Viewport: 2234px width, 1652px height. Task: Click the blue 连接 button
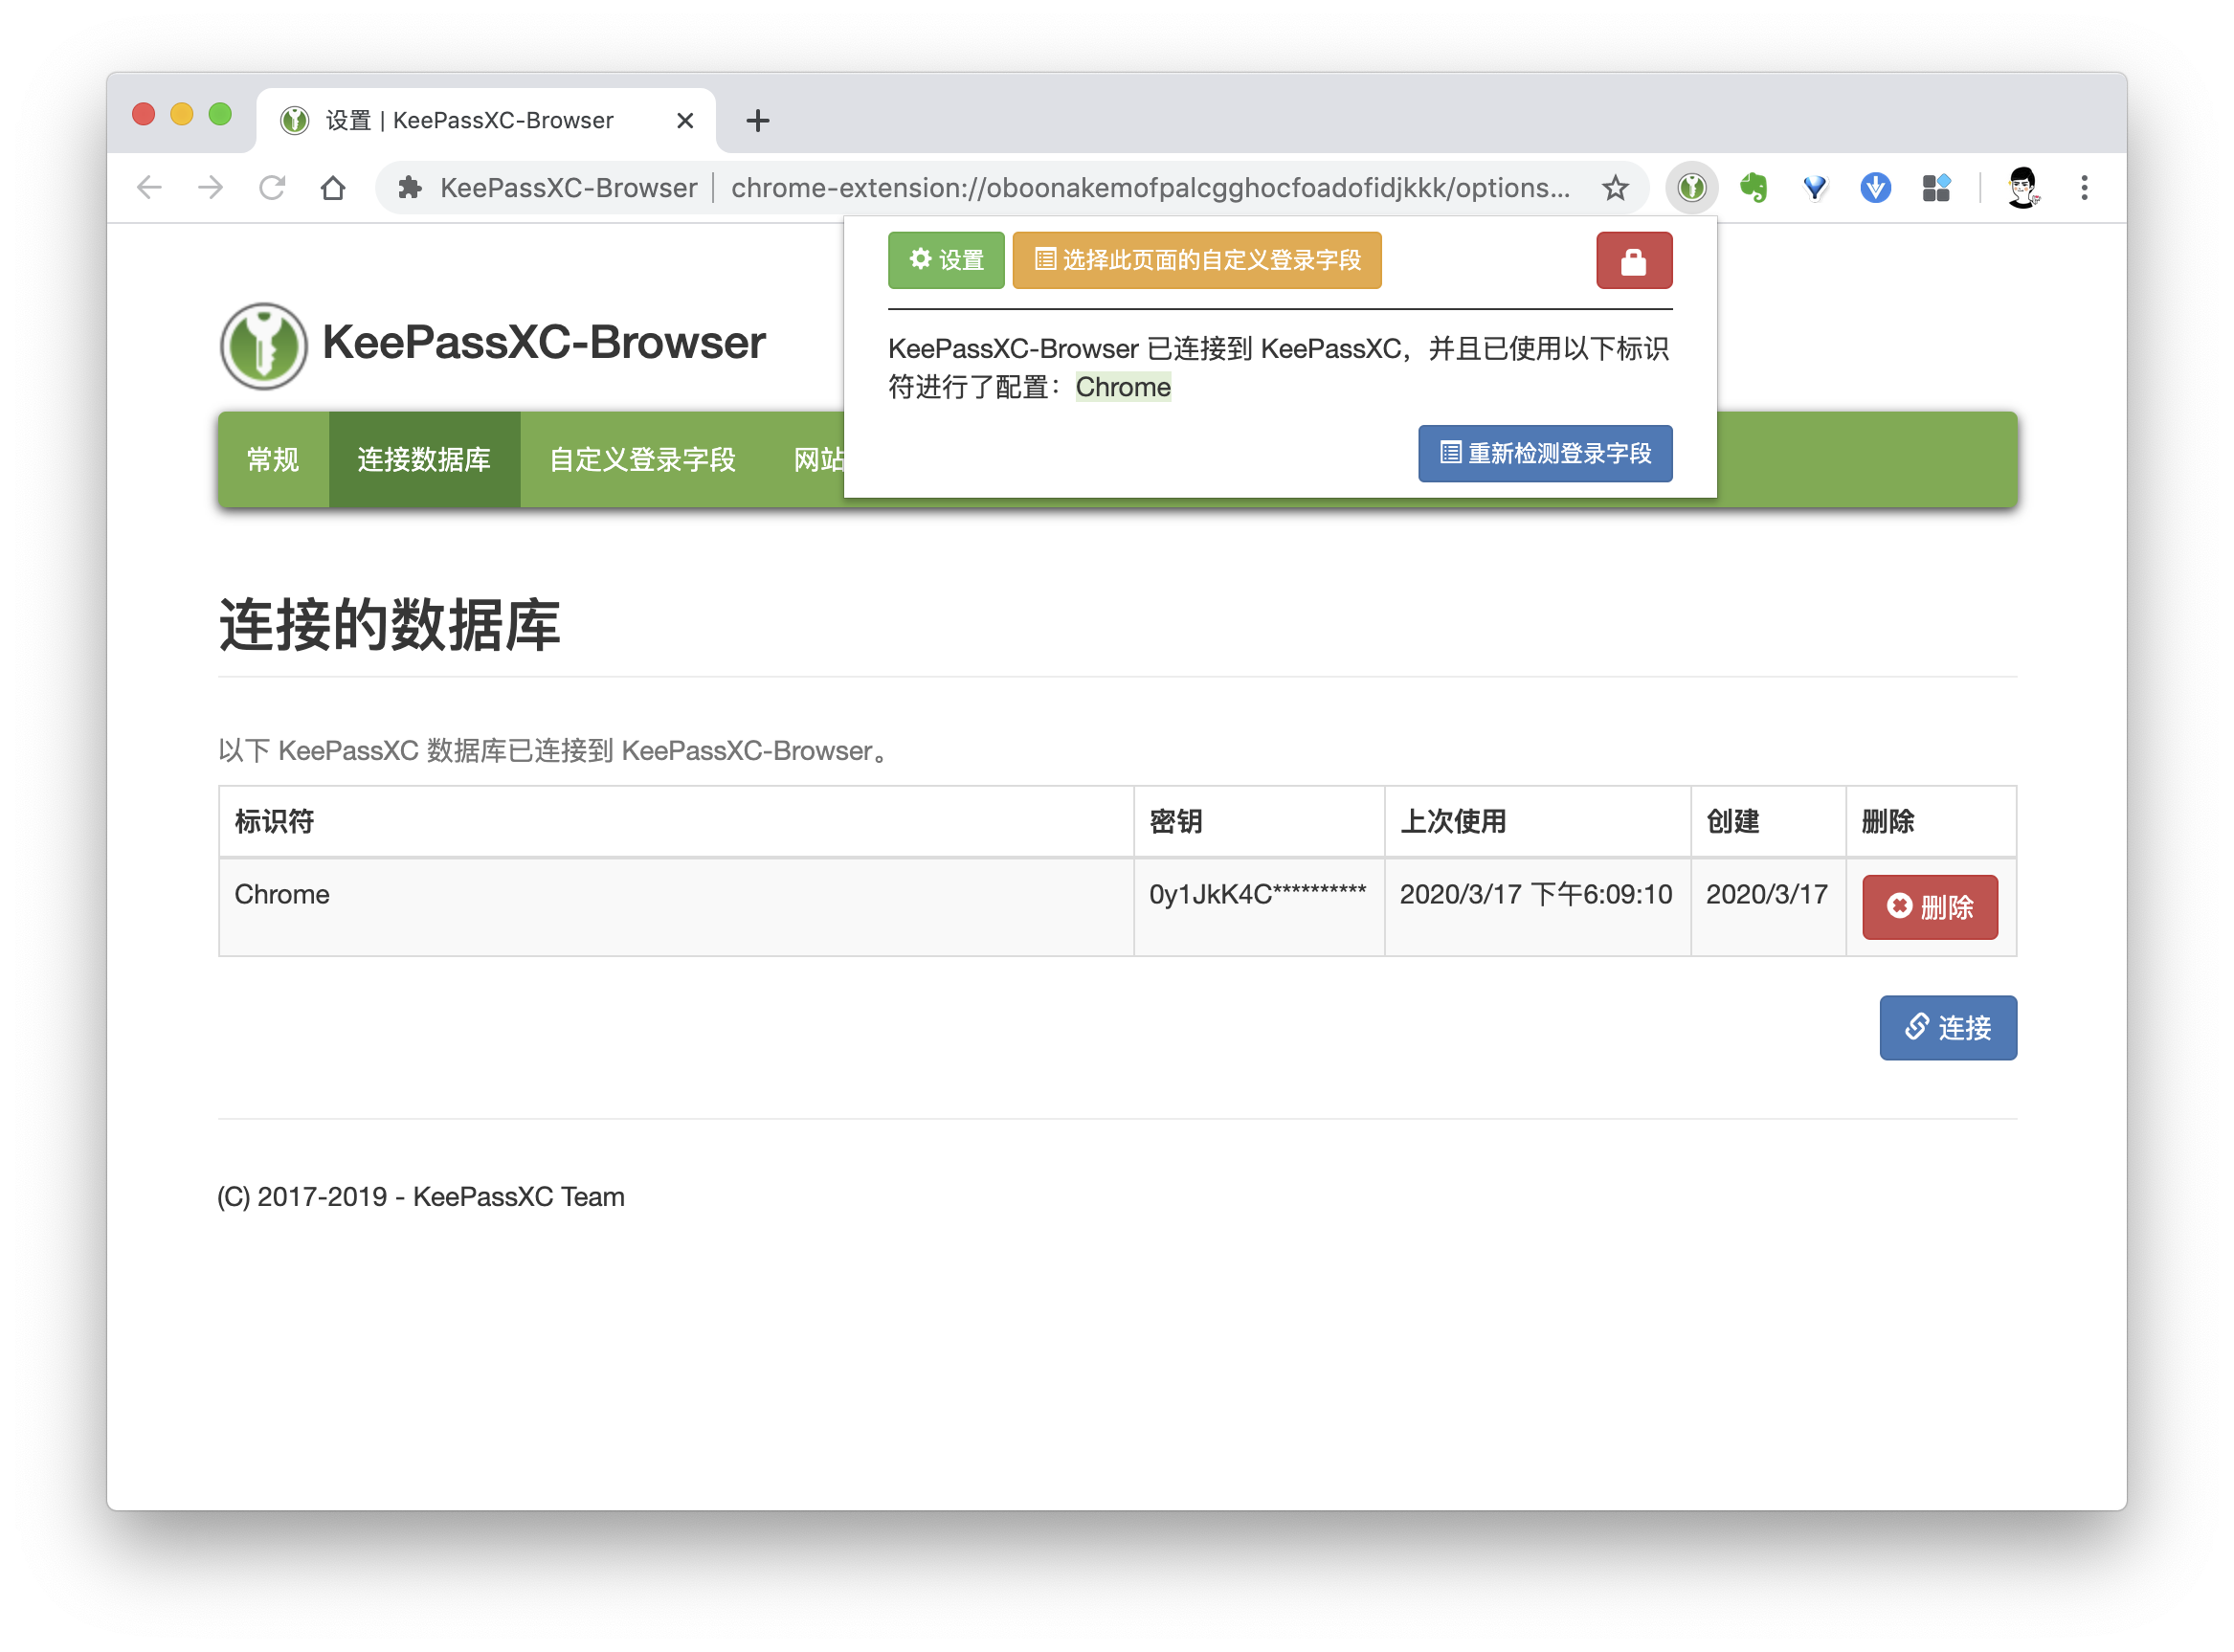tap(1947, 1028)
